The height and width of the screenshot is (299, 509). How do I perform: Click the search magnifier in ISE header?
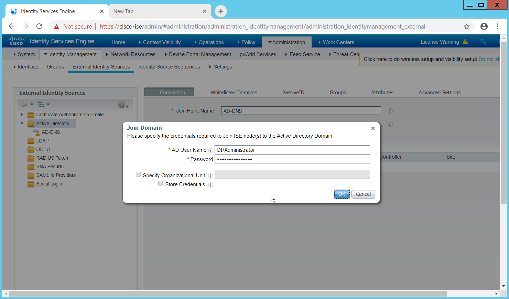(x=483, y=42)
